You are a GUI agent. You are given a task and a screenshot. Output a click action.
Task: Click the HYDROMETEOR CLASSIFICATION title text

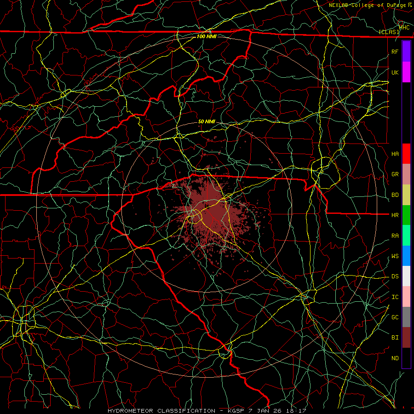click(x=161, y=411)
